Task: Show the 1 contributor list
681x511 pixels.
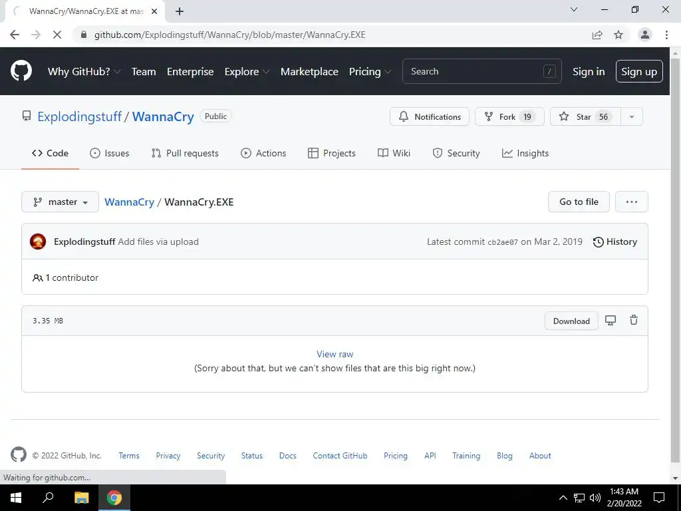Action: 66,277
